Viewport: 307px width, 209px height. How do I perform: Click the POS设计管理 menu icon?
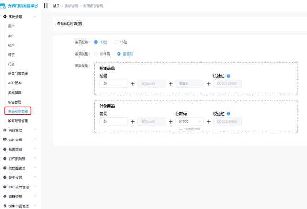(5, 187)
